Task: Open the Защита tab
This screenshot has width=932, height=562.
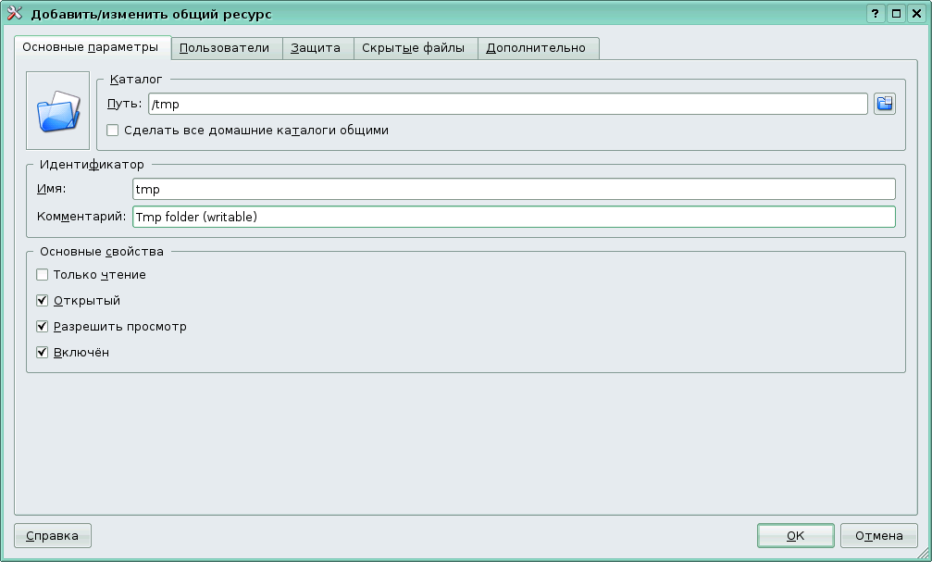Action: click(317, 47)
